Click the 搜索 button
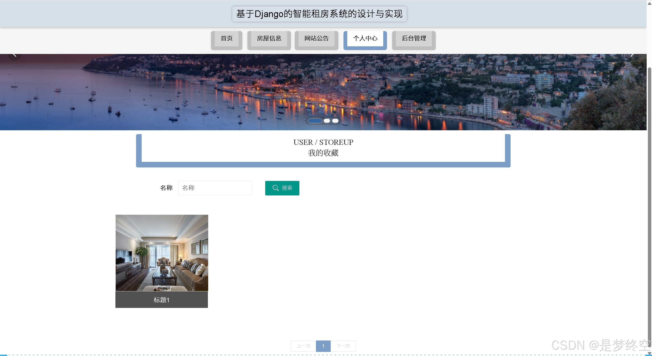 pyautogui.click(x=282, y=188)
